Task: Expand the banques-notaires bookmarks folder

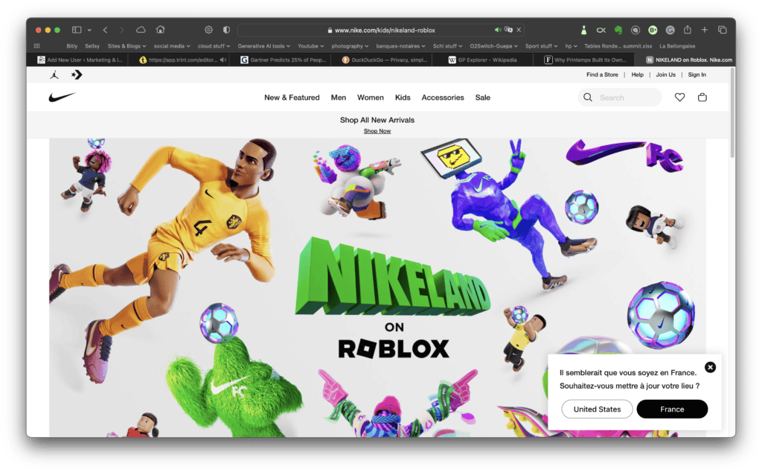Action: pyautogui.click(x=400, y=46)
